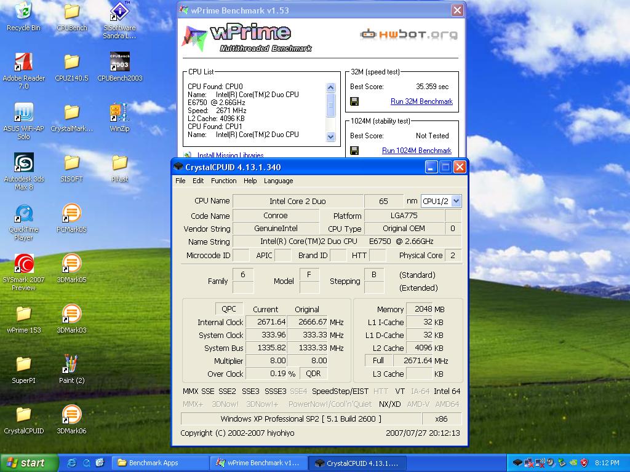Click the QPC button in CrystalCPUID
This screenshot has height=472, width=630.
(229, 309)
